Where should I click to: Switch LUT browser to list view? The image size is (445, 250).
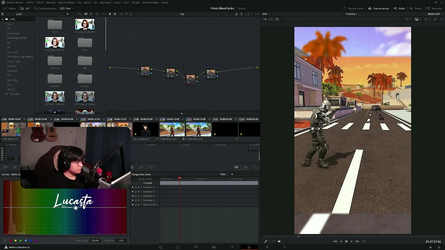(x=91, y=14)
